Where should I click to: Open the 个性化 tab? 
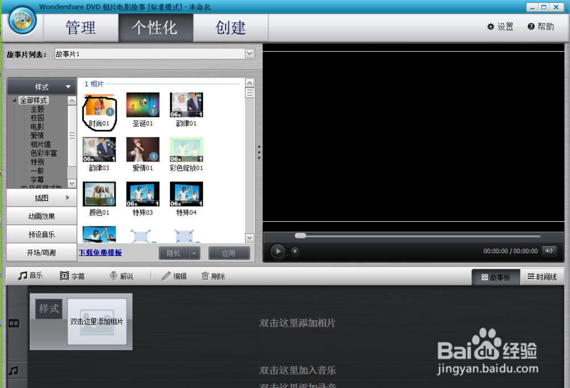(155, 28)
